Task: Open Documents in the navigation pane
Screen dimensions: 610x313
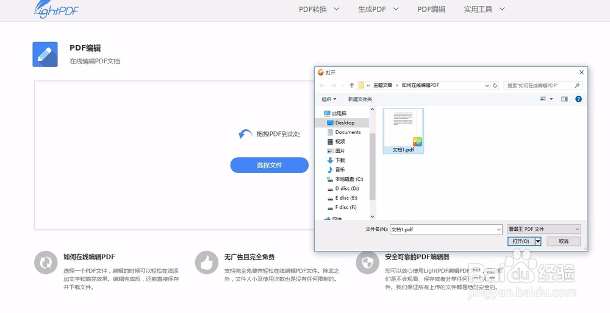Action: click(x=344, y=132)
